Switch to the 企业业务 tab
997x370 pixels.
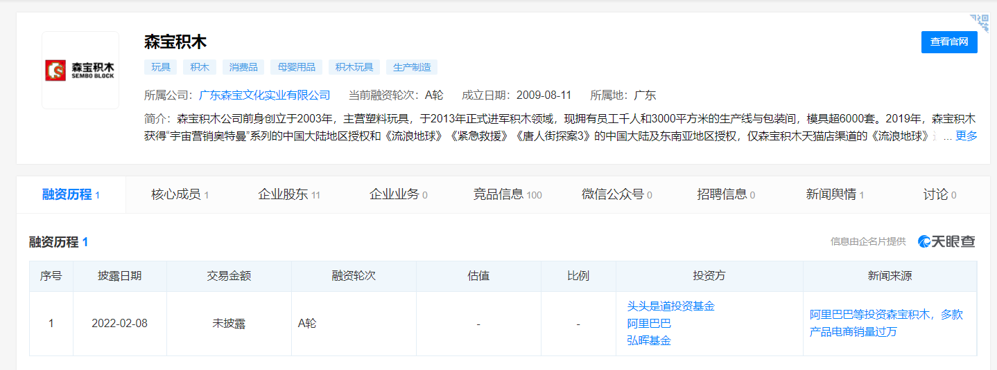coord(398,194)
